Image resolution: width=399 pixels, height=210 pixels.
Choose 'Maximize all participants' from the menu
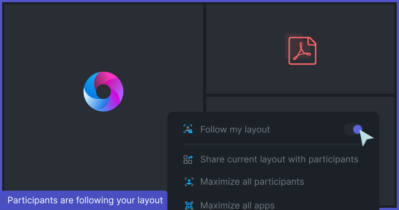[252, 182]
